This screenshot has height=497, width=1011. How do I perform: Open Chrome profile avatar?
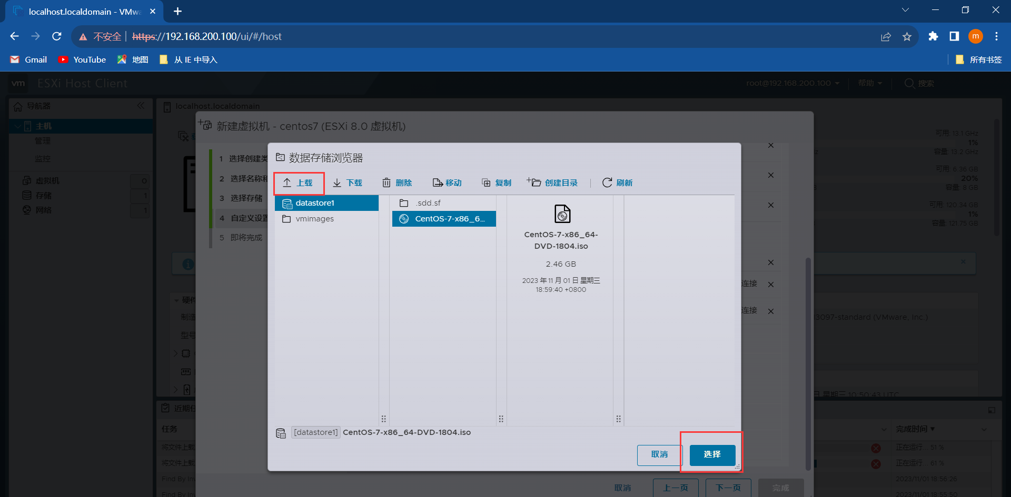coord(976,36)
